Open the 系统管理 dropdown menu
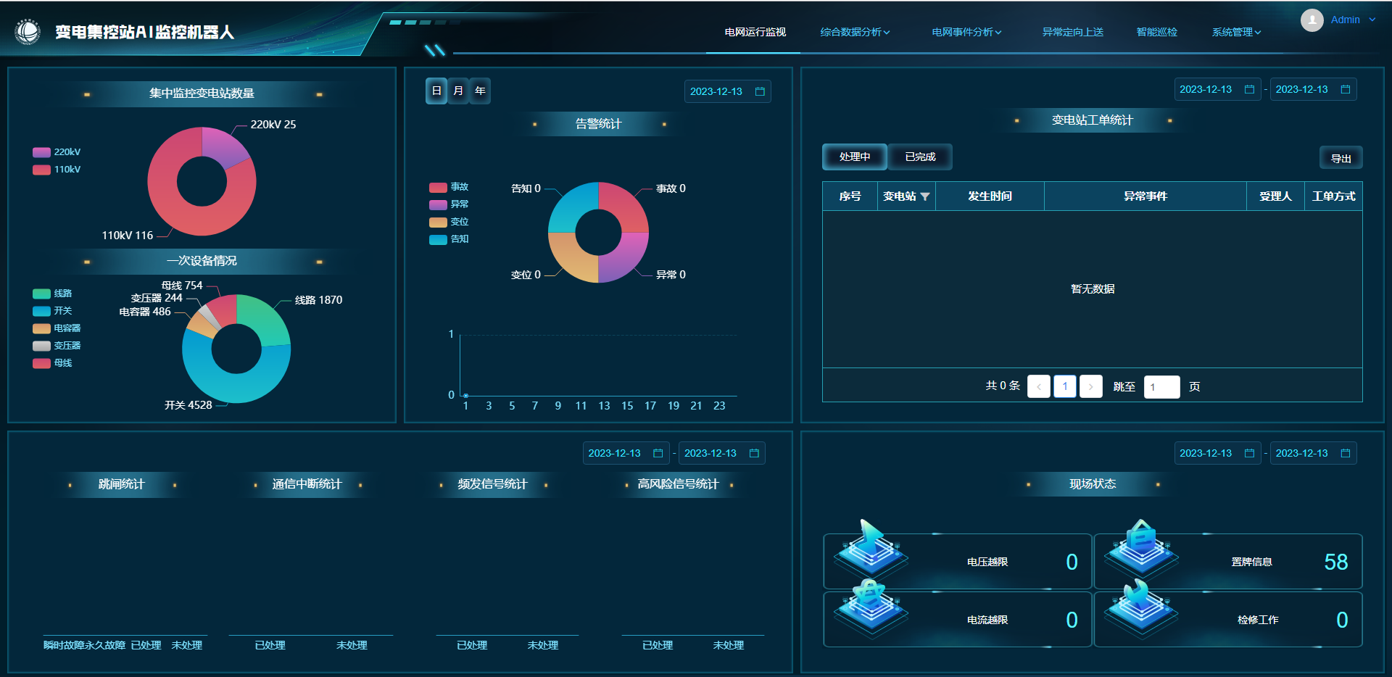This screenshot has width=1392, height=677. pyautogui.click(x=1236, y=32)
